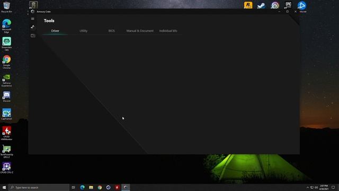This screenshot has height=191, width=339.
Task: Show hidden system tray icons
Action: pos(308,187)
